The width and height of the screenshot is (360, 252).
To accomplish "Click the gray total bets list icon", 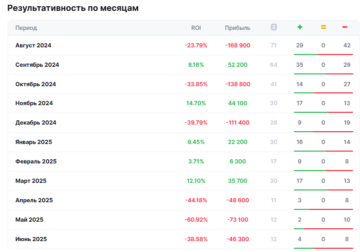I will click(274, 27).
